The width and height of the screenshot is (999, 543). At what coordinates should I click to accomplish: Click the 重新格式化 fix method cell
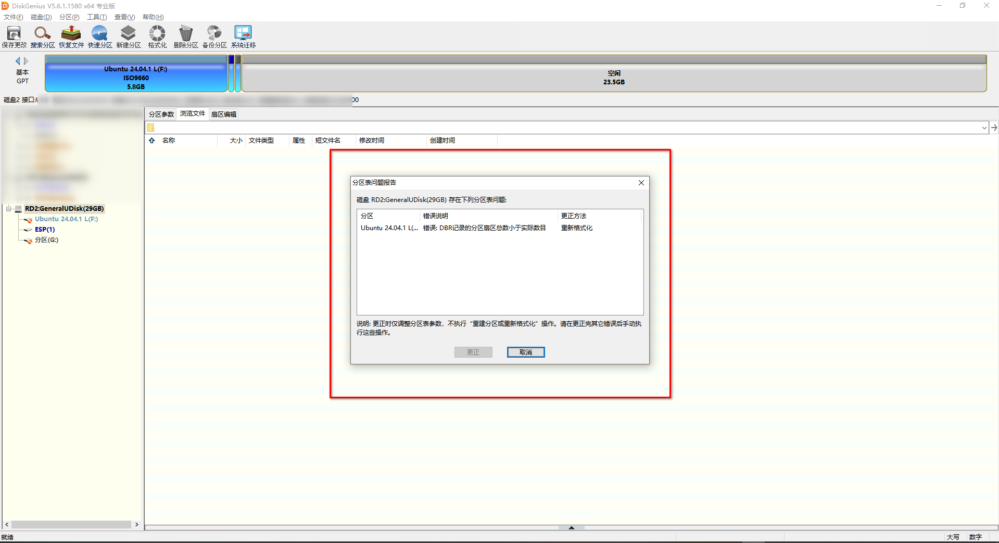[x=577, y=228]
